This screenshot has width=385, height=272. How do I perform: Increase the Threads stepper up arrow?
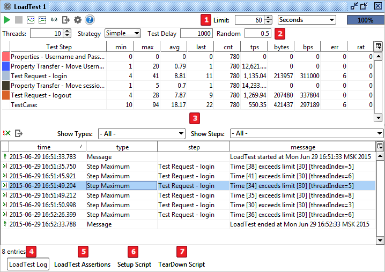coord(67,31)
